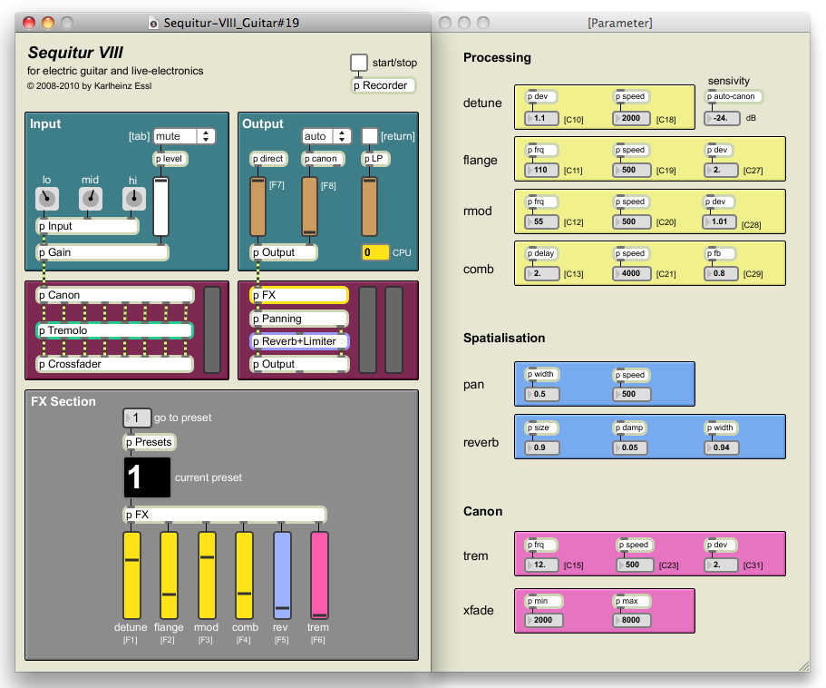
Task: Click the comb delay number box [C13]
Action: pyautogui.click(x=541, y=273)
